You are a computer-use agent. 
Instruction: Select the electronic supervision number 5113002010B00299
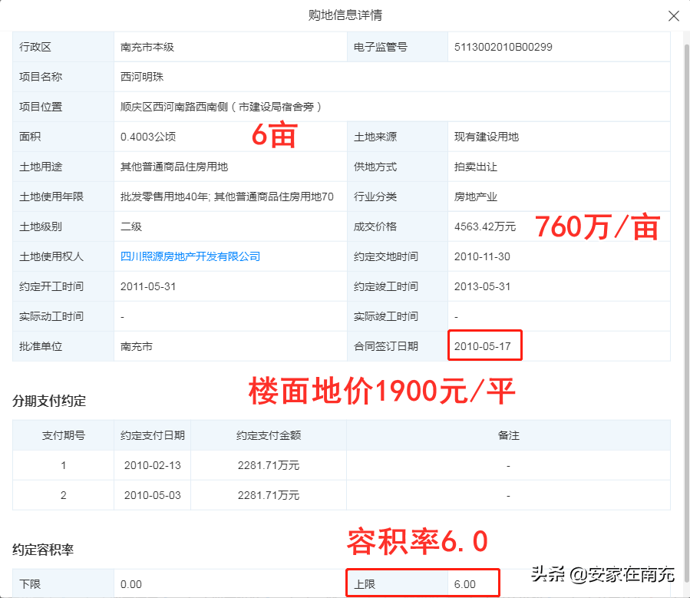click(503, 47)
